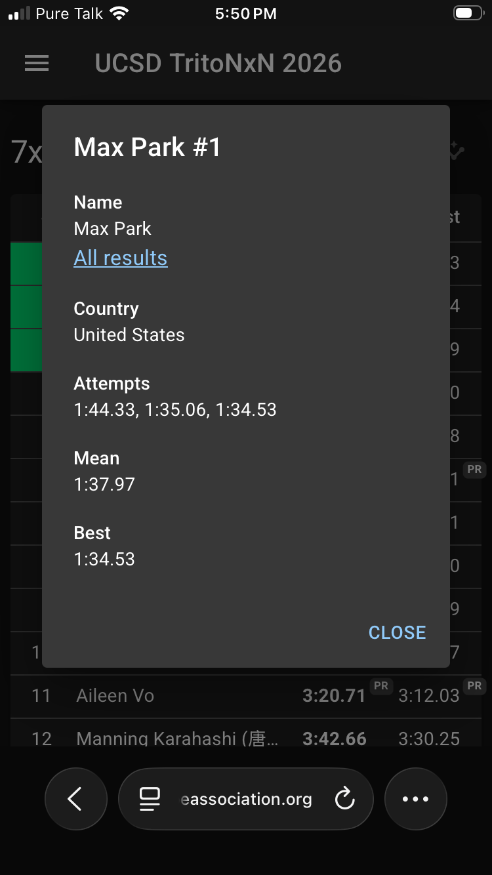Reload the page using the refresh icon
Image resolution: width=492 pixels, height=875 pixels.
tap(344, 799)
